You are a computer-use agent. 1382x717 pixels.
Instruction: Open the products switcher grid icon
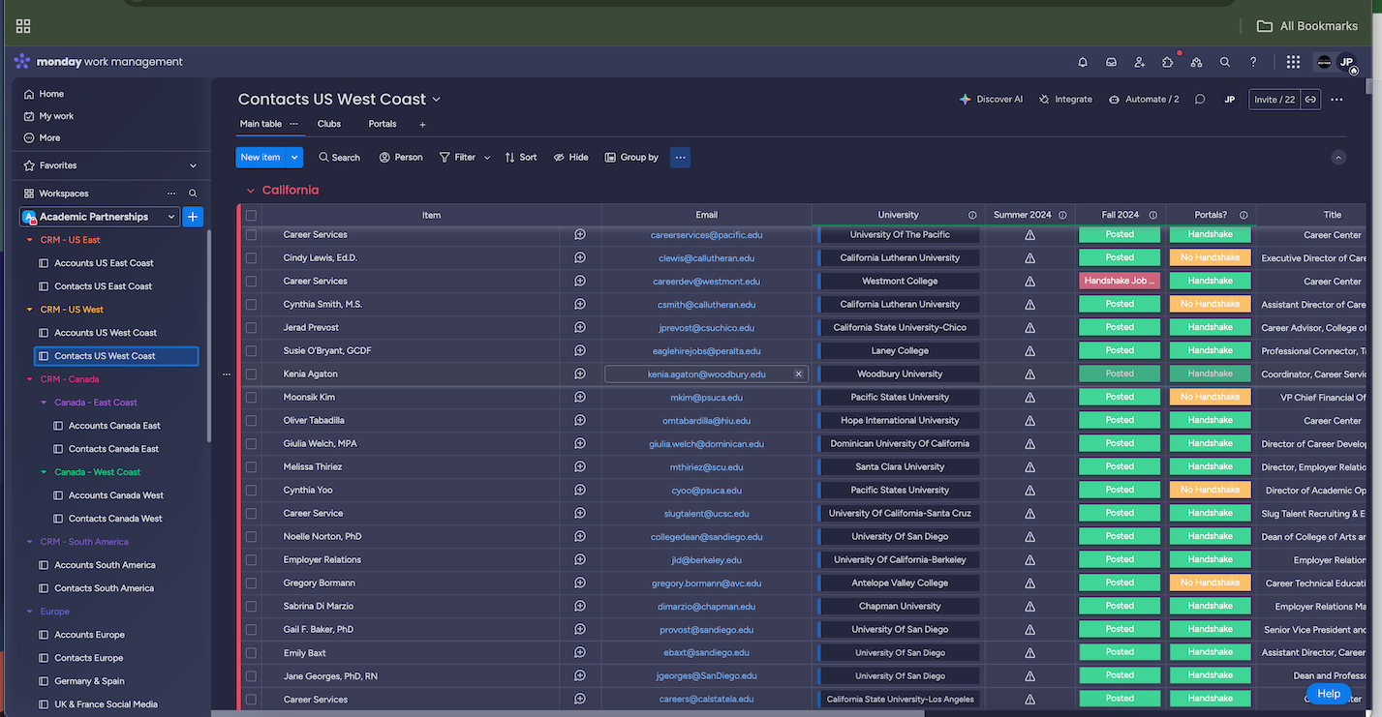(1293, 62)
